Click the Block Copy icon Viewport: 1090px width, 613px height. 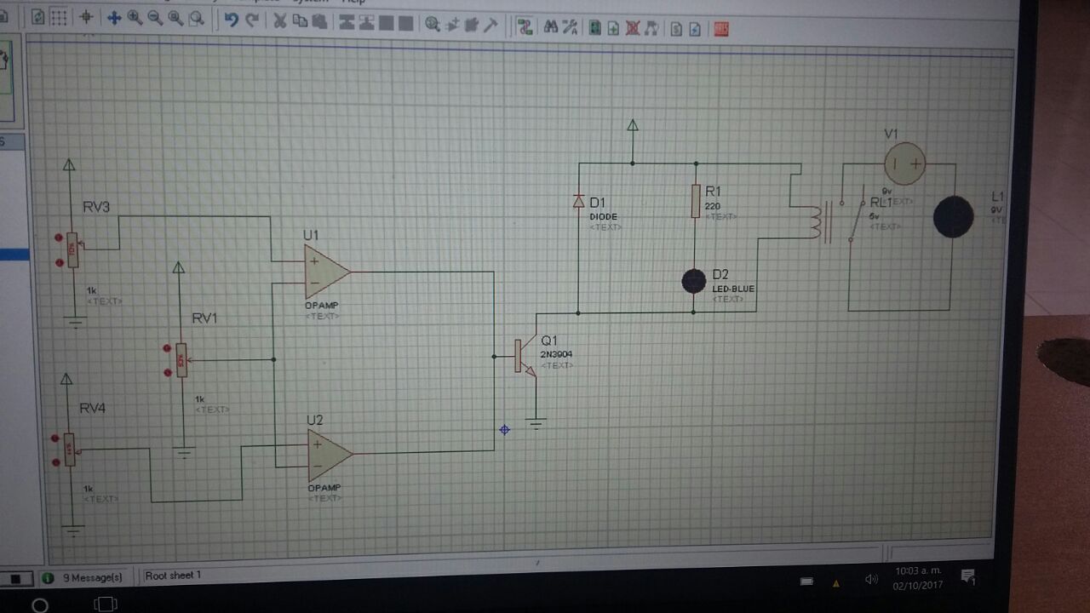pyautogui.click(x=347, y=22)
